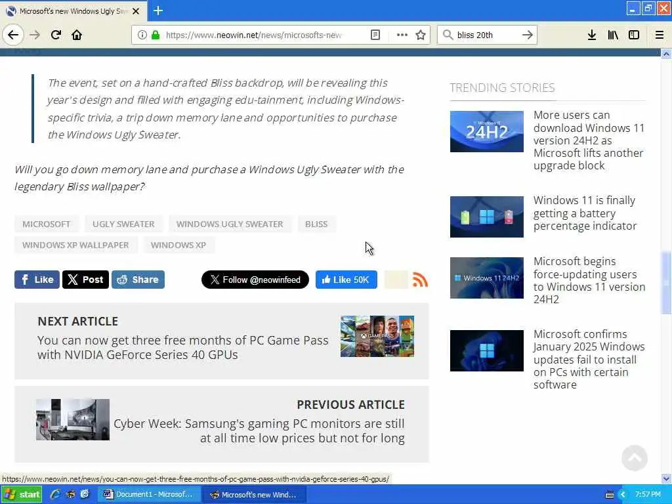The image size is (672, 504).
Task: Open the Windows 11 24H2 force-update thumbnail
Action: [x=486, y=278]
